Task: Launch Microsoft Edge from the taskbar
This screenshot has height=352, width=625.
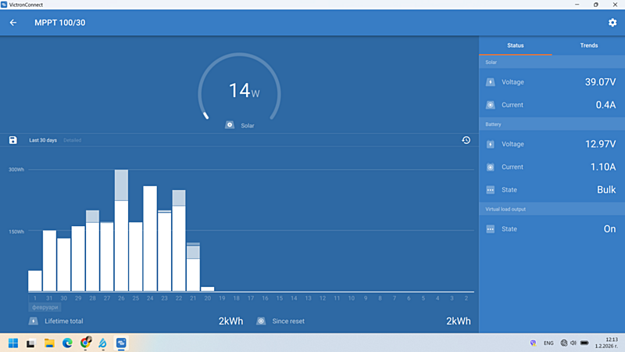Action: point(67,343)
